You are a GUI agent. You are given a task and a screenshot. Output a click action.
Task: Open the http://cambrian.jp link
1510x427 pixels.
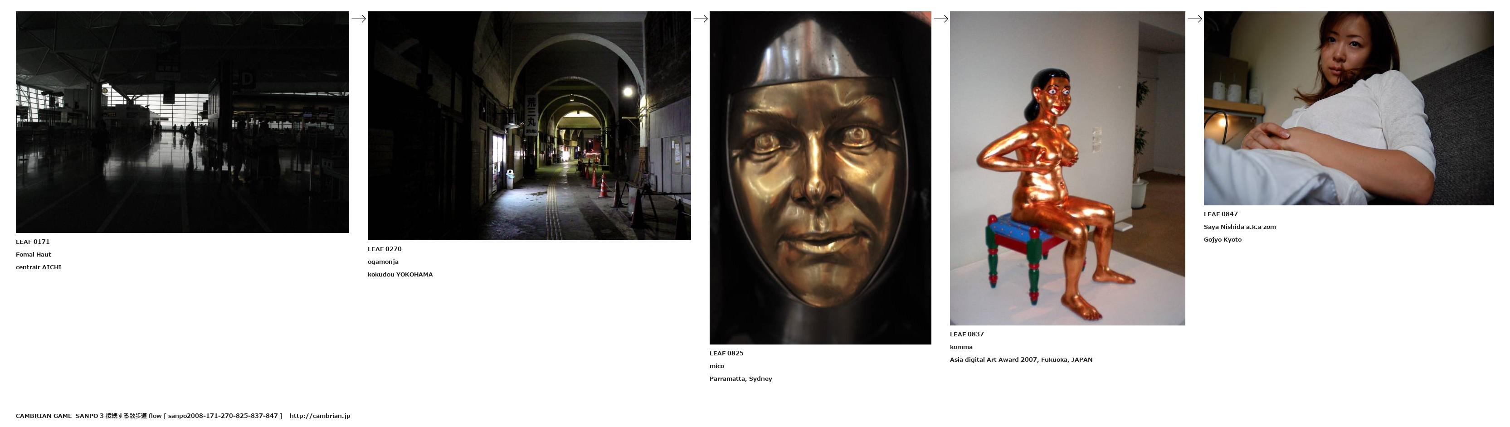(x=320, y=416)
